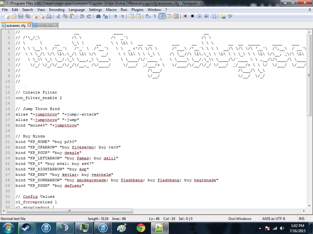Click the Close All documents icon
Screen dimensions: 313x234
click(x=42, y=16)
